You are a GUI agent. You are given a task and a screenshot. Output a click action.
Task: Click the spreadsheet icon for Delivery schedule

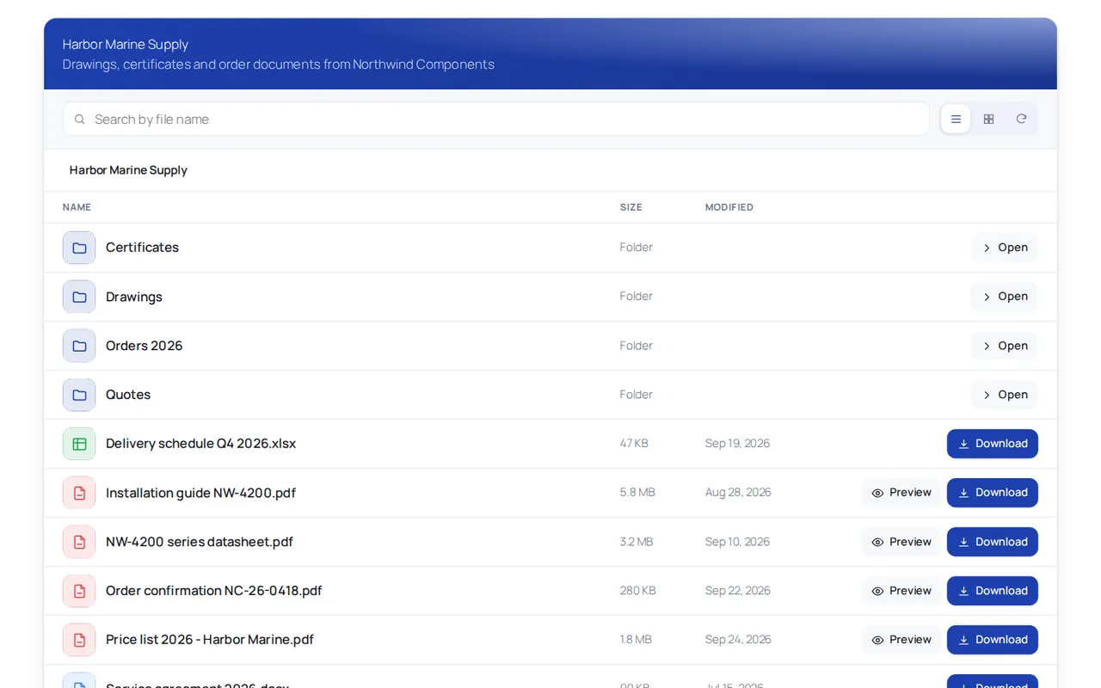click(x=79, y=444)
